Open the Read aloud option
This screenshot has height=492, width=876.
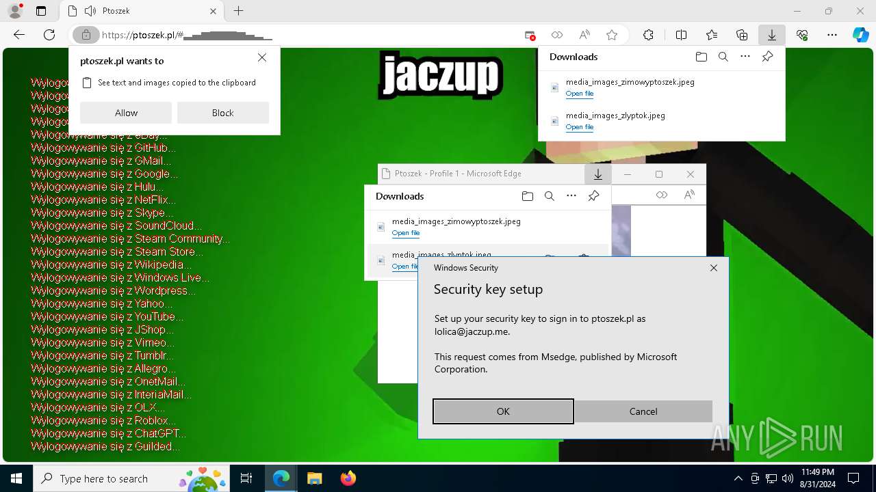coord(584,35)
